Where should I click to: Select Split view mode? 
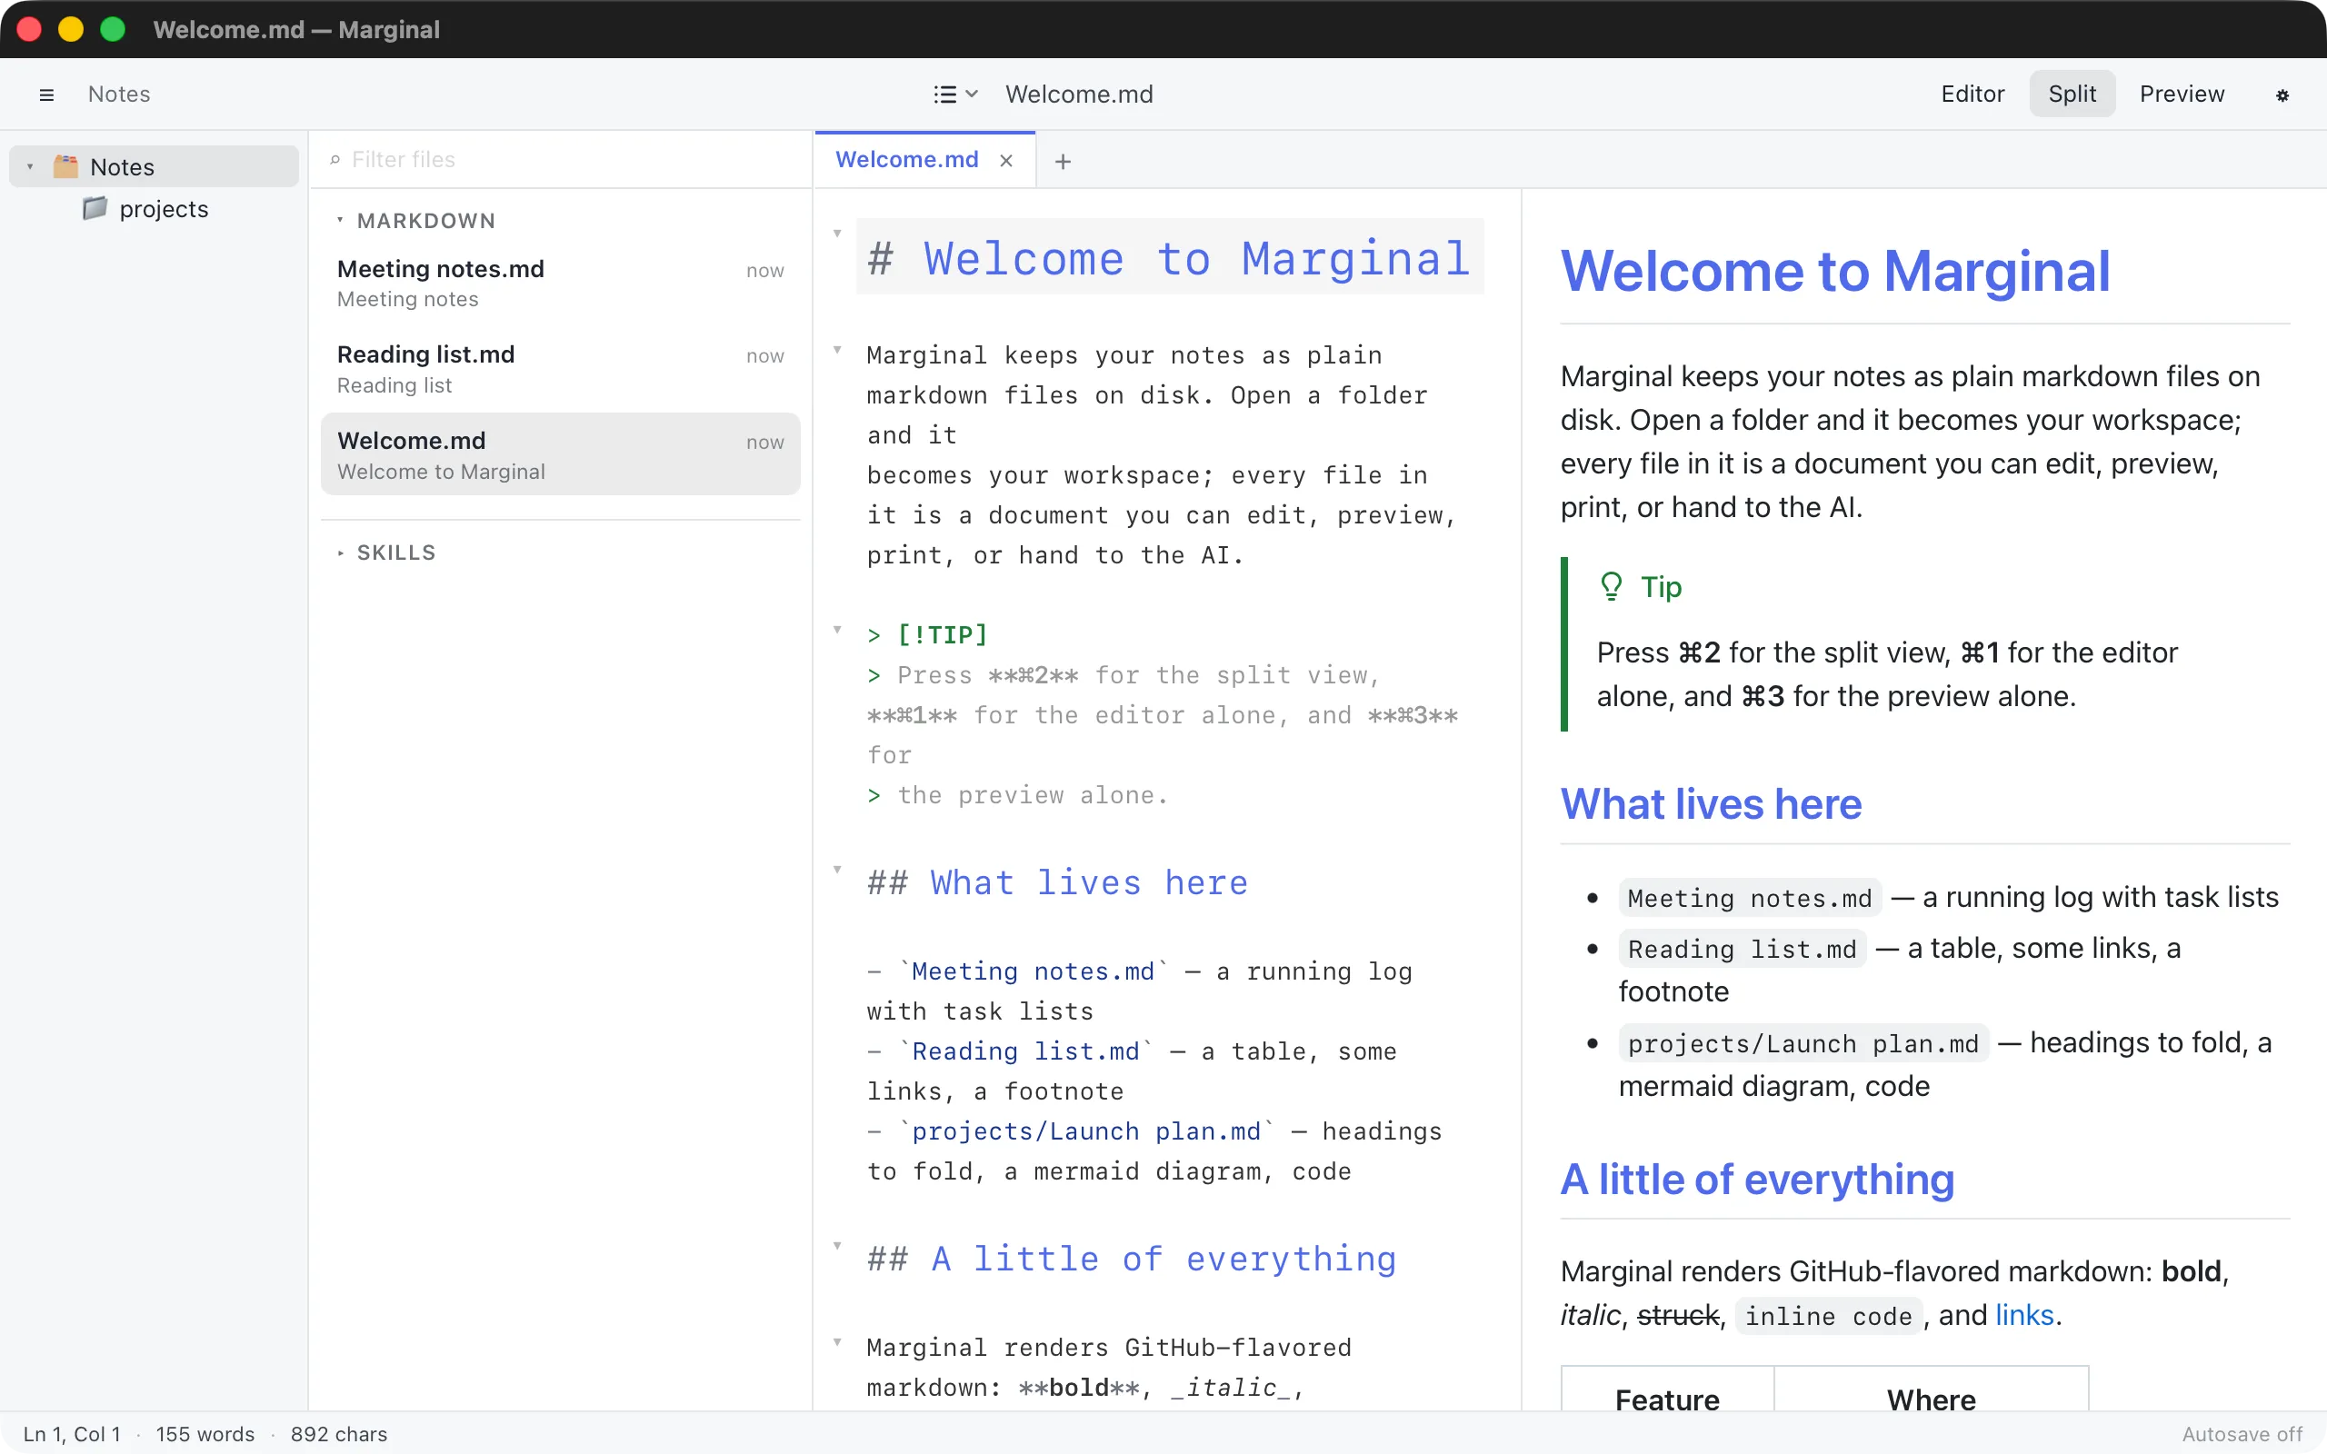2072,94
